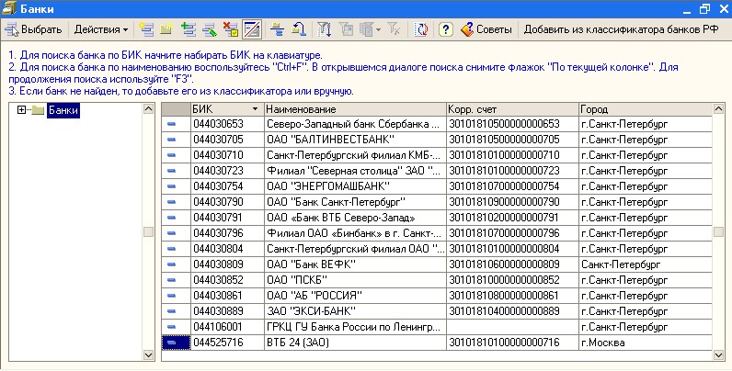Screen dimensions: 732x371
Task: Click corr. account 30101810100000000804
Action: pyautogui.click(x=512, y=249)
